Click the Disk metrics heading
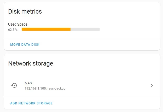 25,11
